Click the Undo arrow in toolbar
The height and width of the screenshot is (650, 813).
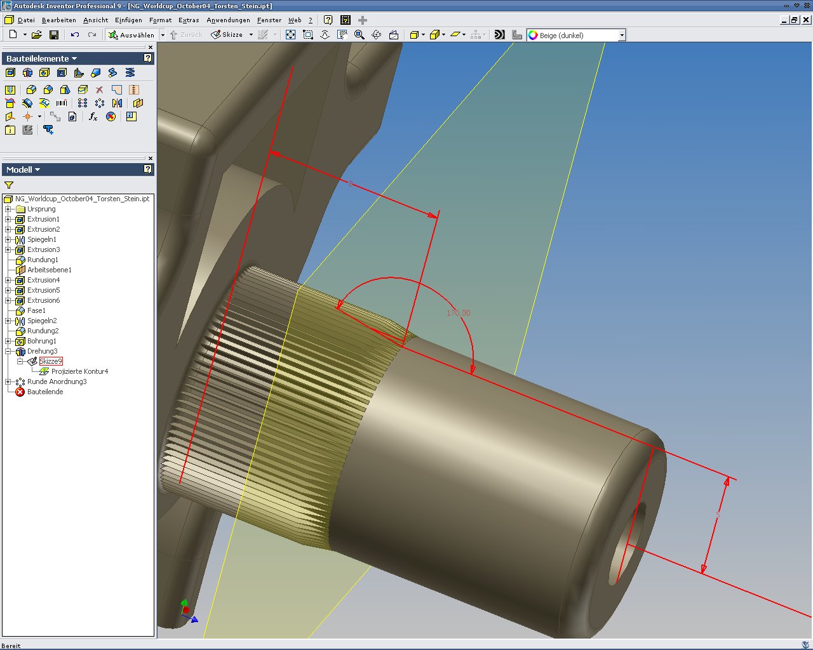tap(75, 35)
